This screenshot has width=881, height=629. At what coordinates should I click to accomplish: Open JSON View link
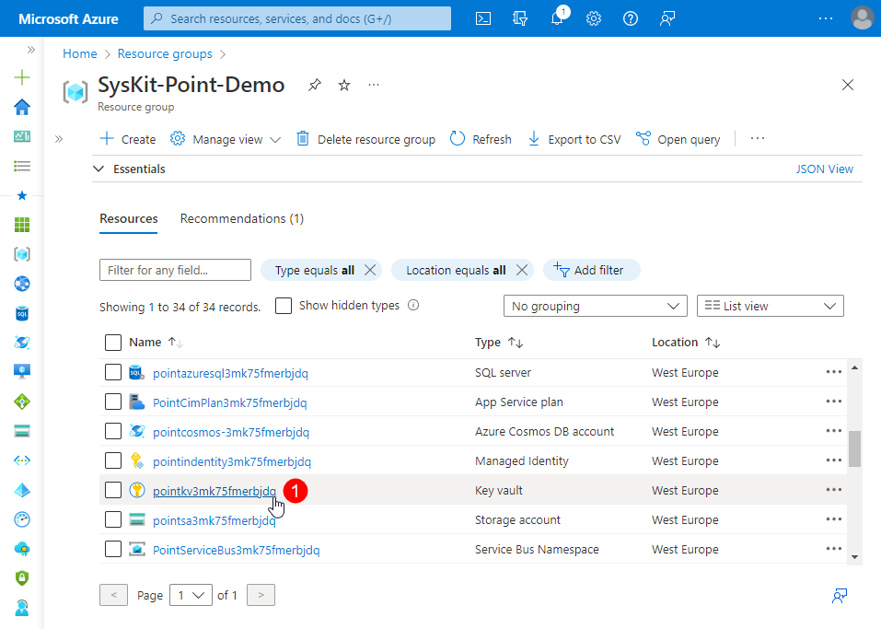(824, 169)
